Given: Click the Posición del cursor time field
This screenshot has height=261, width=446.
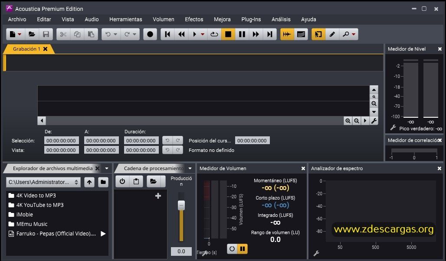Looking at the screenshot, I should point(253,140).
